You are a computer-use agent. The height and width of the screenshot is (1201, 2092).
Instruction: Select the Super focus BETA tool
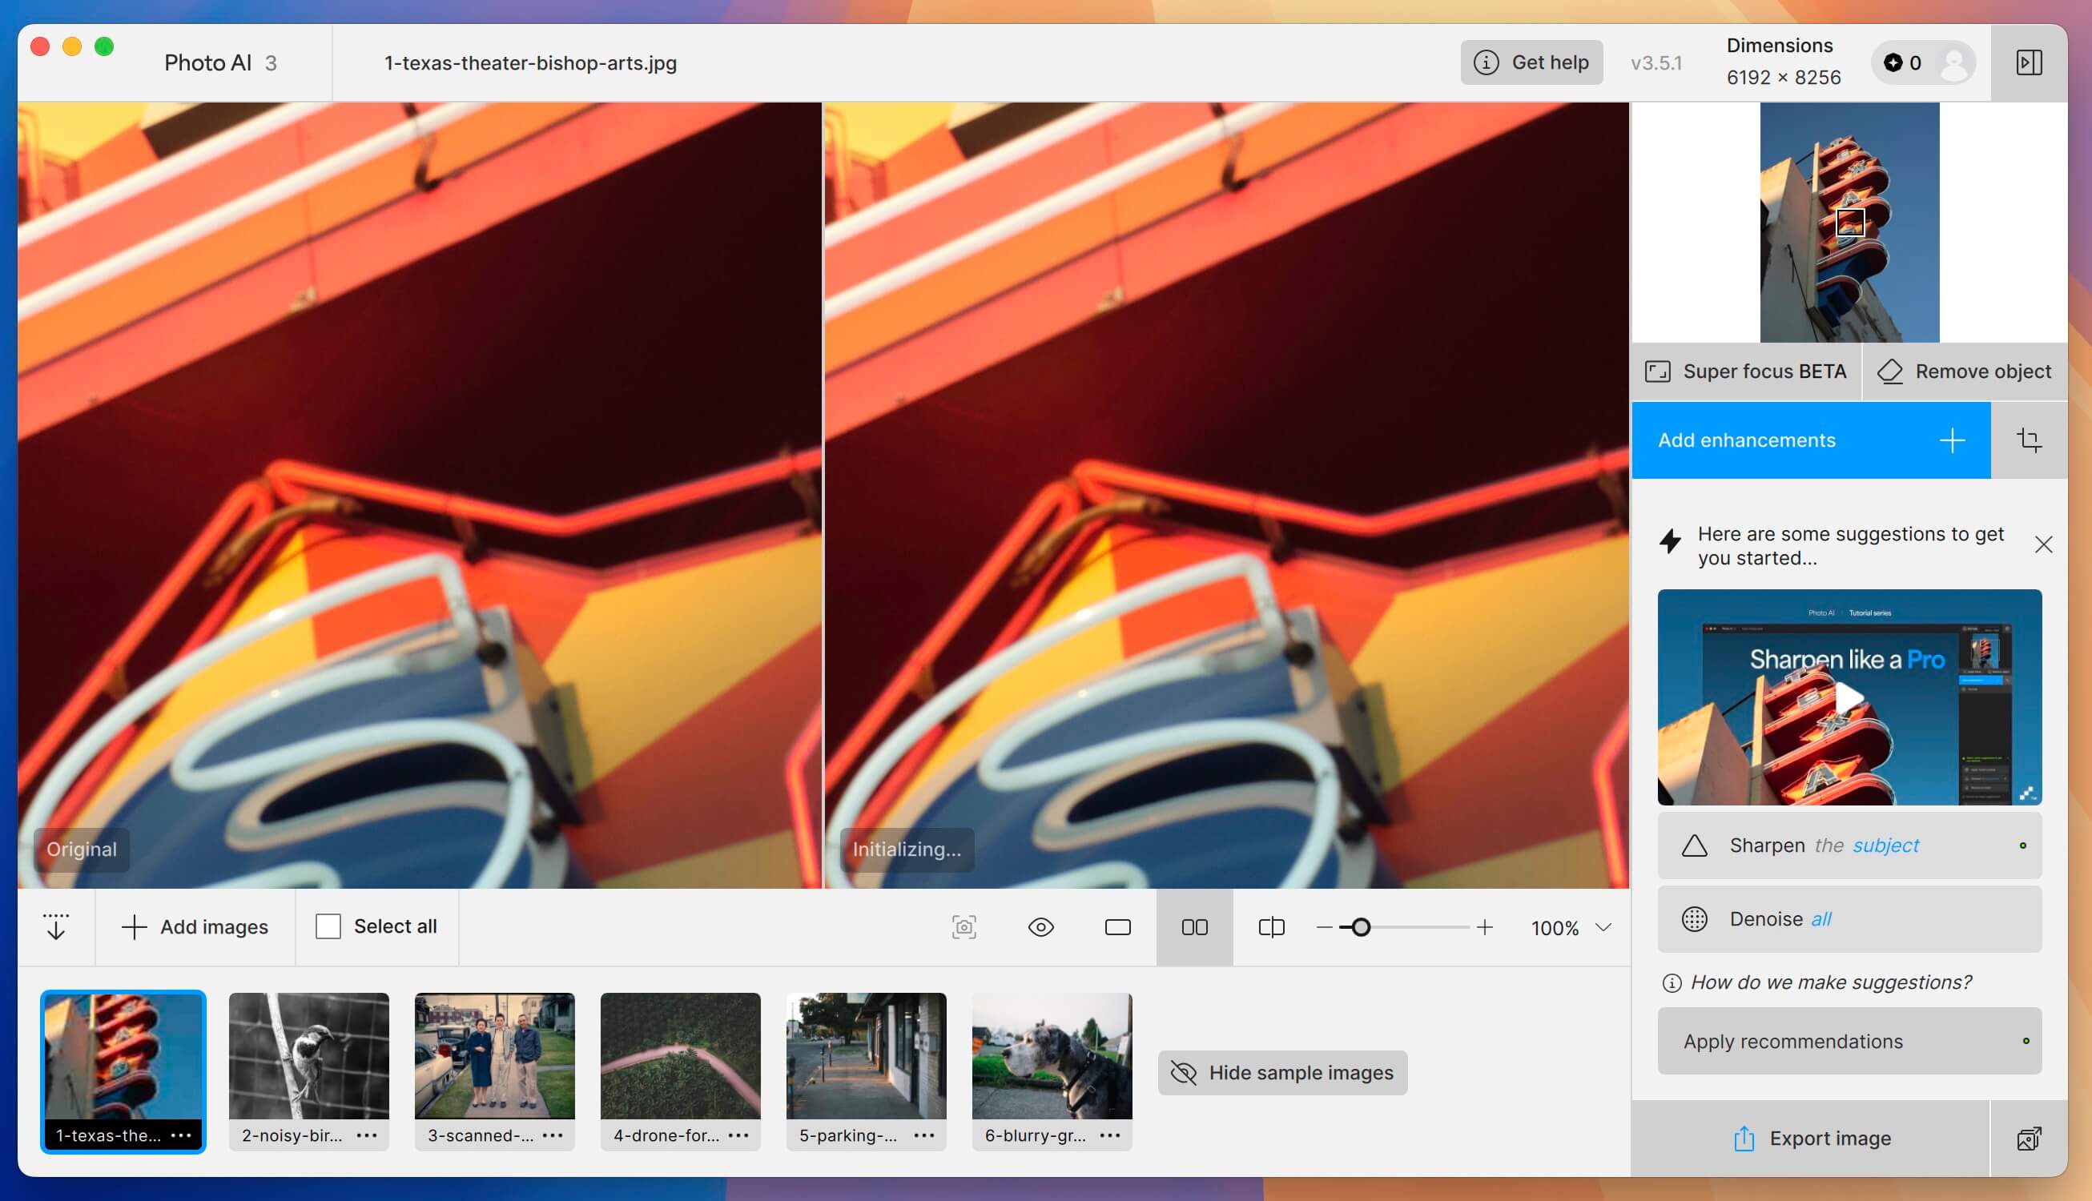1745,372
